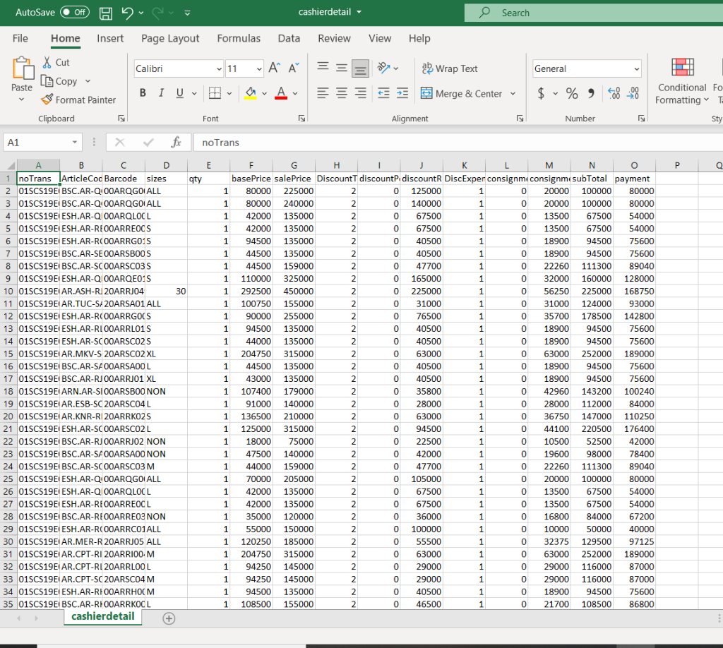Screen dimensions: 723x648
Task: Click the formula bar showing noTrans
Action: click(x=458, y=143)
